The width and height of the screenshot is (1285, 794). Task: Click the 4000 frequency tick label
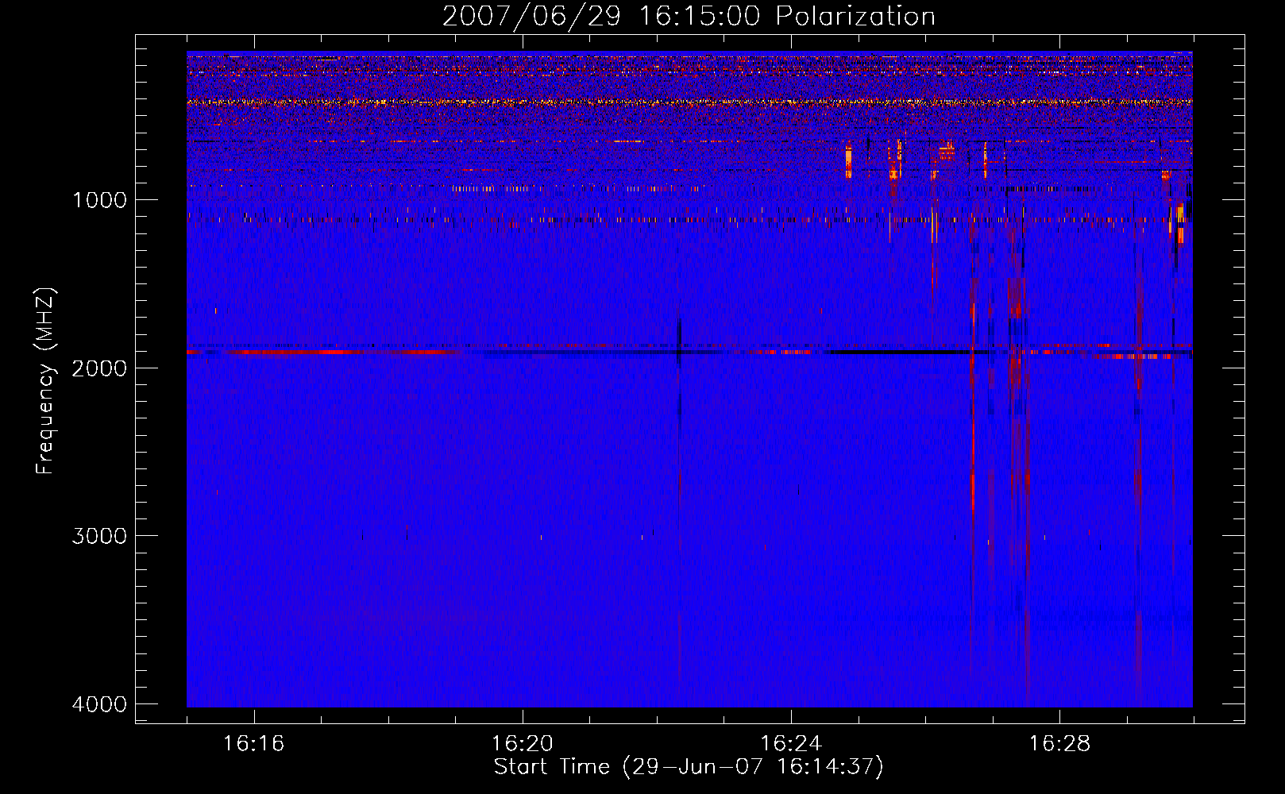pyautogui.click(x=99, y=704)
